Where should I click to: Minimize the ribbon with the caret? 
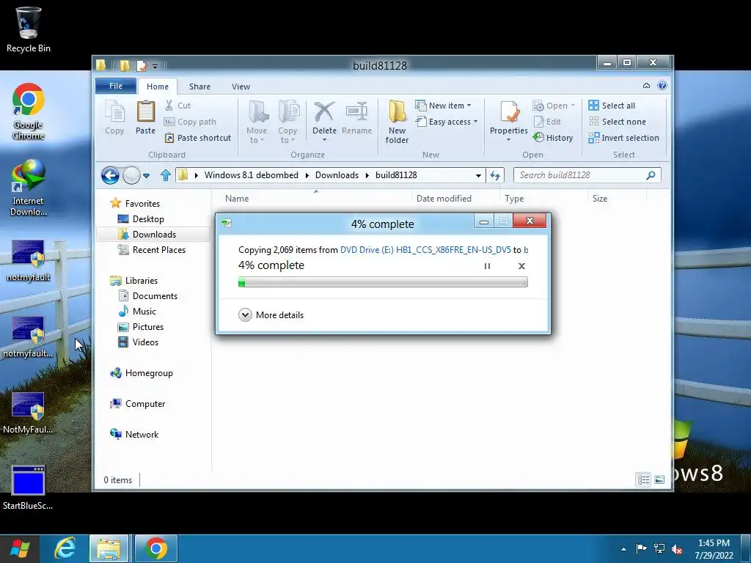coord(646,85)
